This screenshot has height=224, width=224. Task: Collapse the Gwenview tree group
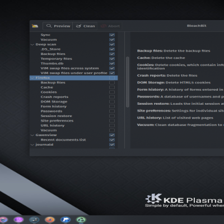(32, 135)
